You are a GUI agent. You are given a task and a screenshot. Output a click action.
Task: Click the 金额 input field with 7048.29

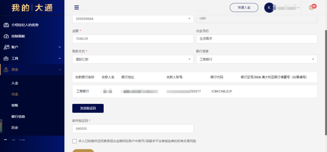click(133, 39)
